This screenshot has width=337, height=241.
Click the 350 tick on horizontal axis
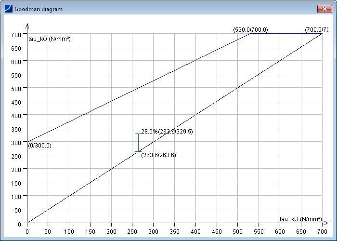(x=175, y=231)
